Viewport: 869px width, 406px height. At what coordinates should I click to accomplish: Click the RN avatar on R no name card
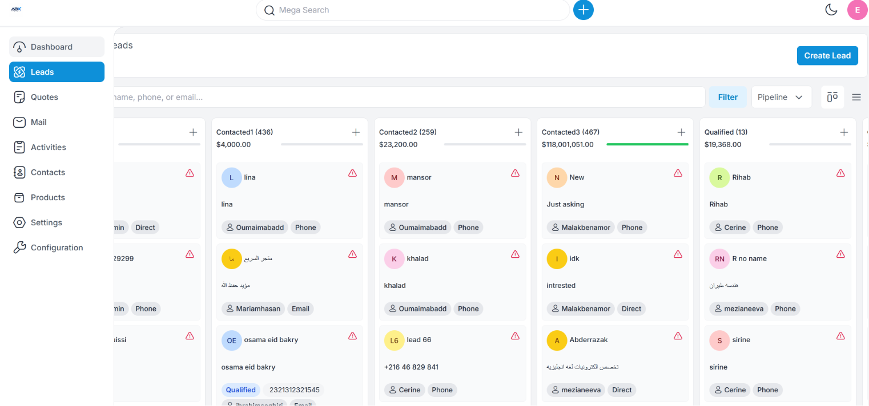[719, 258]
